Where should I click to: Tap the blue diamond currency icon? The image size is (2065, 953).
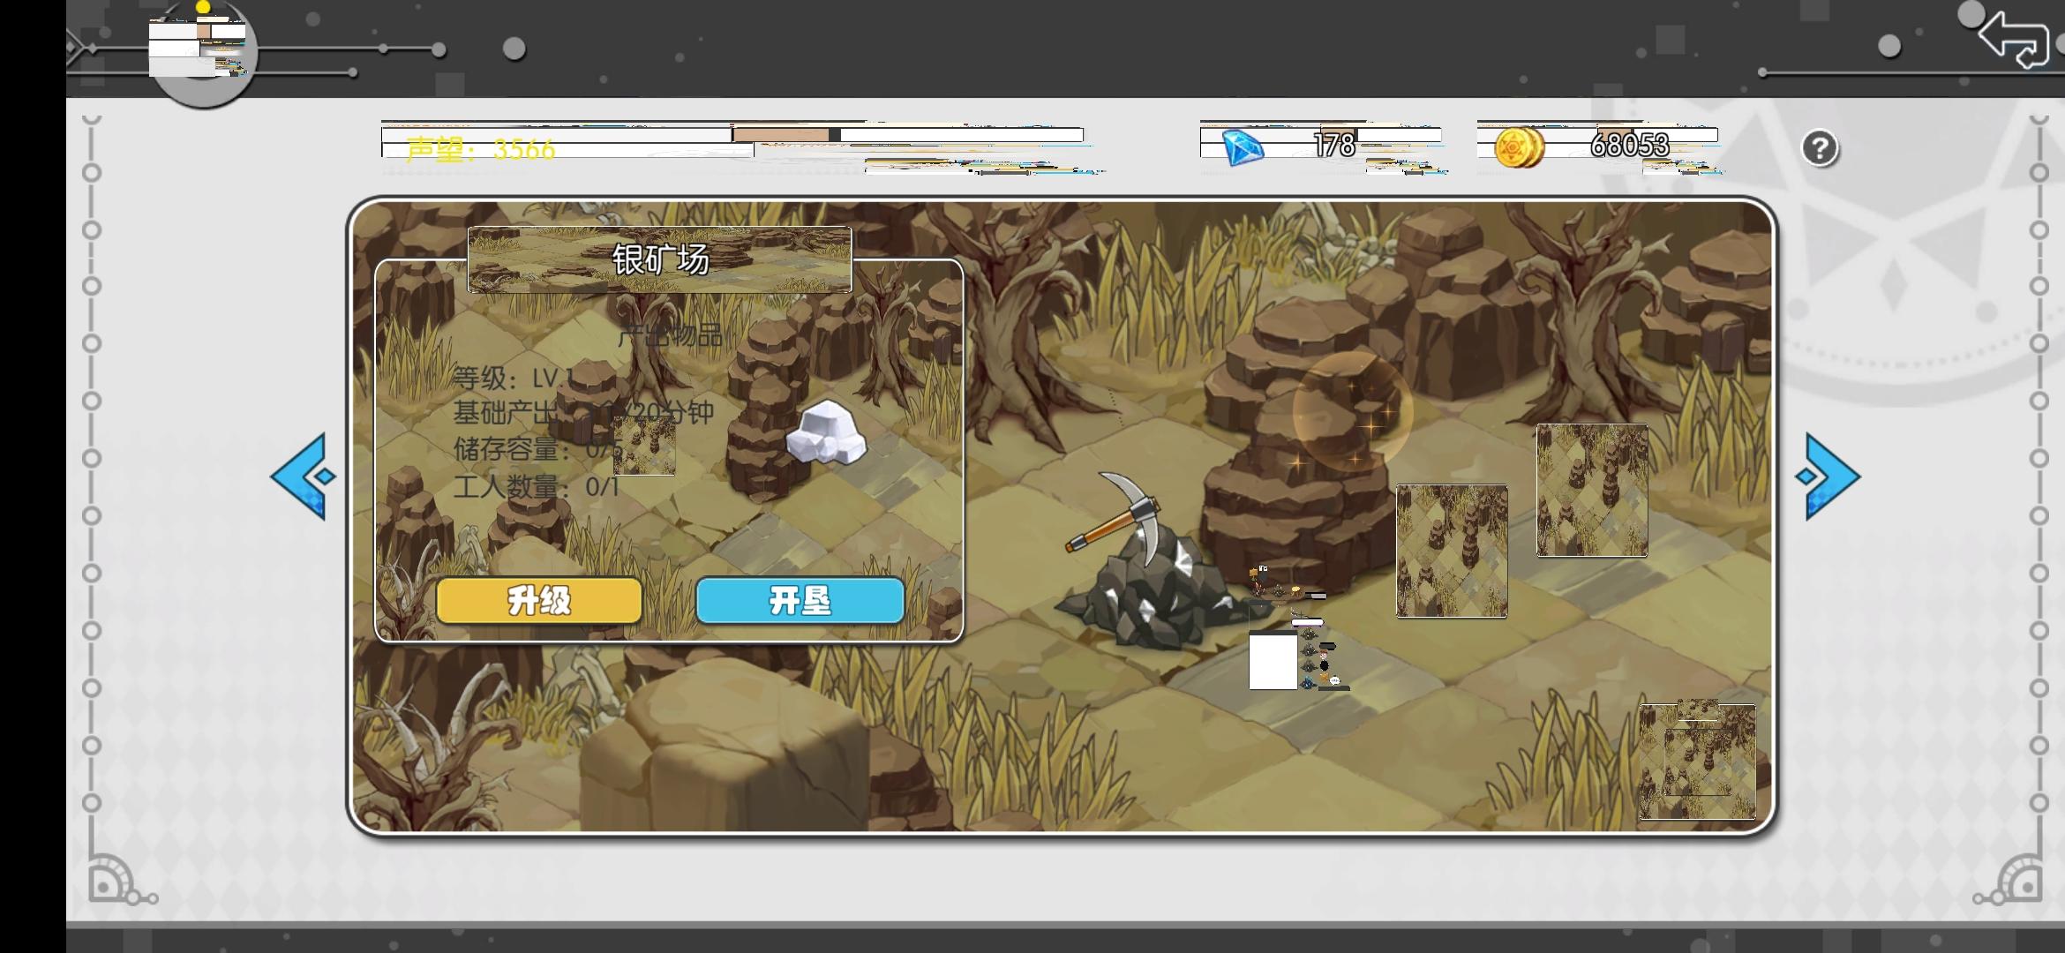pos(1243,147)
